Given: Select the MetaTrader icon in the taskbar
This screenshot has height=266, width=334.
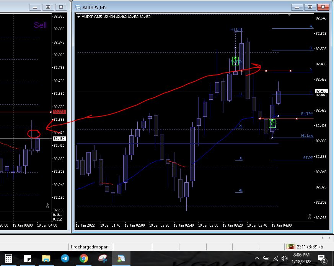Looking at the screenshot, I should click(x=121, y=258).
